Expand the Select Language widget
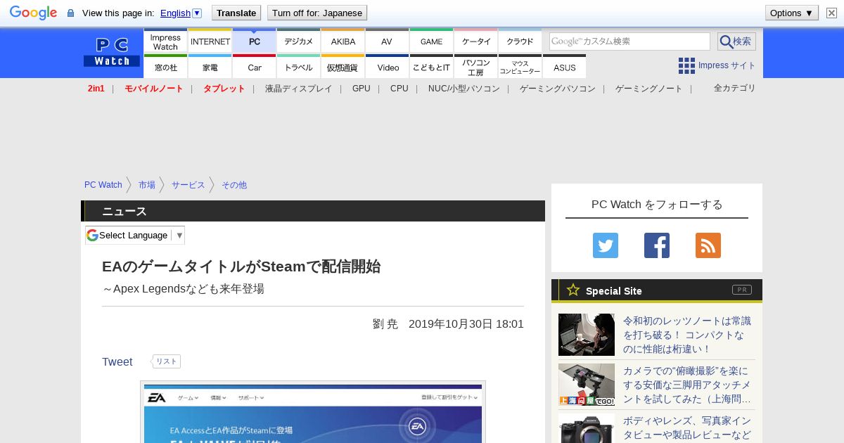The image size is (844, 443). (x=135, y=235)
